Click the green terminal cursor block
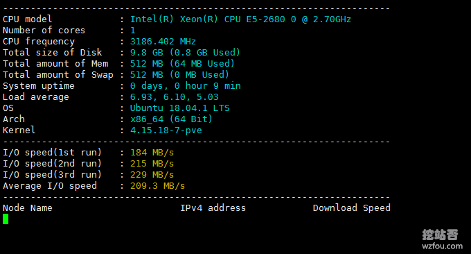471x254 pixels. point(6,219)
